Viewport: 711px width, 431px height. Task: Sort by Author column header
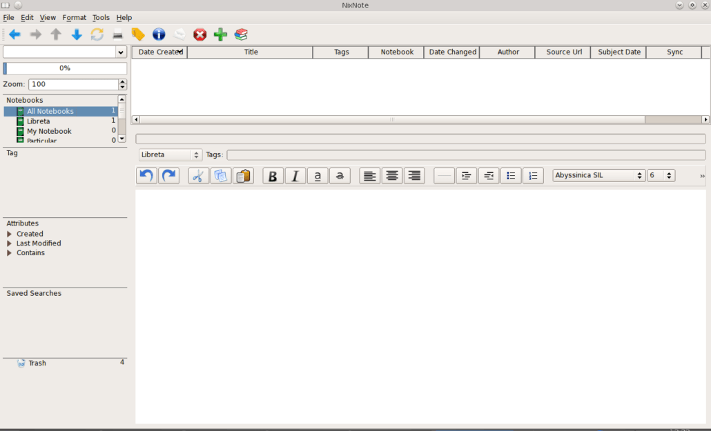(x=508, y=52)
